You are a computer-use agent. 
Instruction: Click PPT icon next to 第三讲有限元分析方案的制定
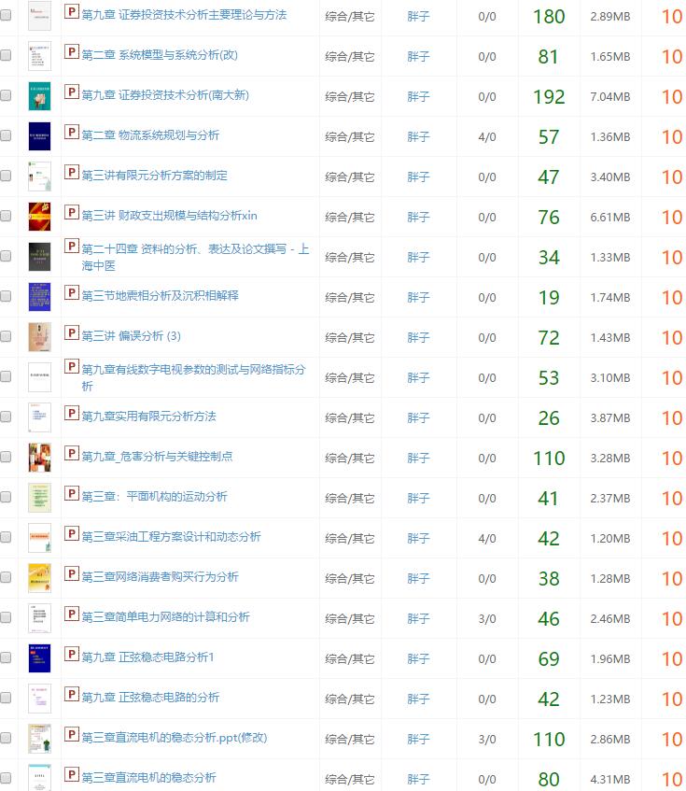coord(71,172)
